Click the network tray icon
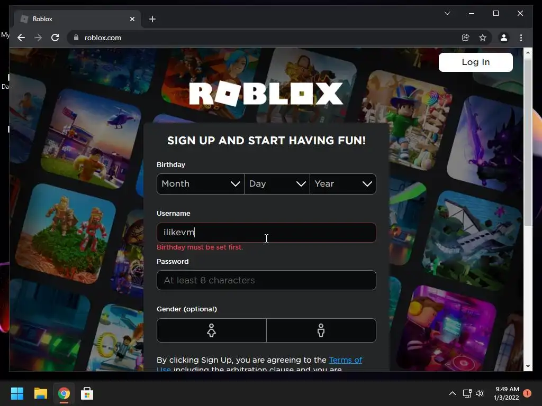542x406 pixels. click(467, 393)
